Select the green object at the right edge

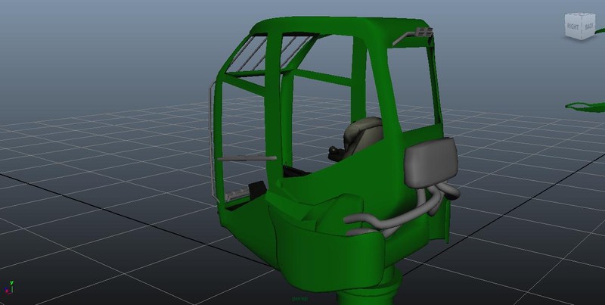(586, 106)
